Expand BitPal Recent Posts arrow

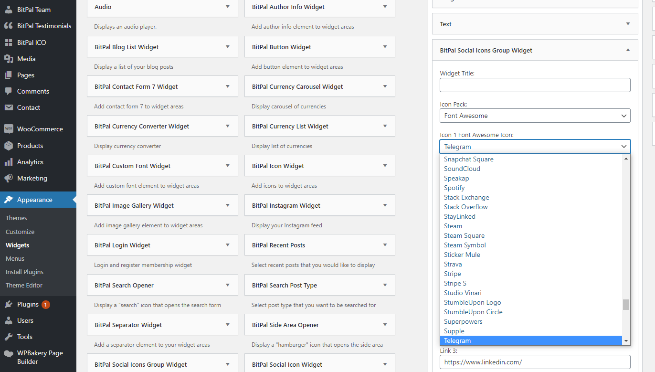[385, 245]
